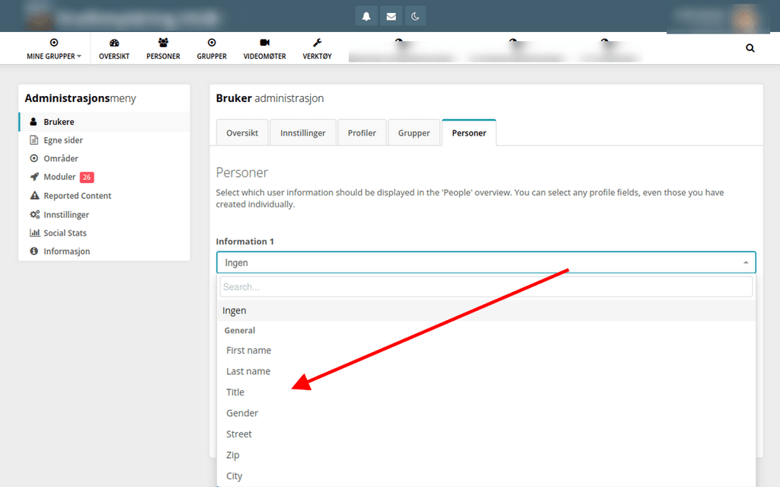Switch to the Profiler tab

[362, 133]
